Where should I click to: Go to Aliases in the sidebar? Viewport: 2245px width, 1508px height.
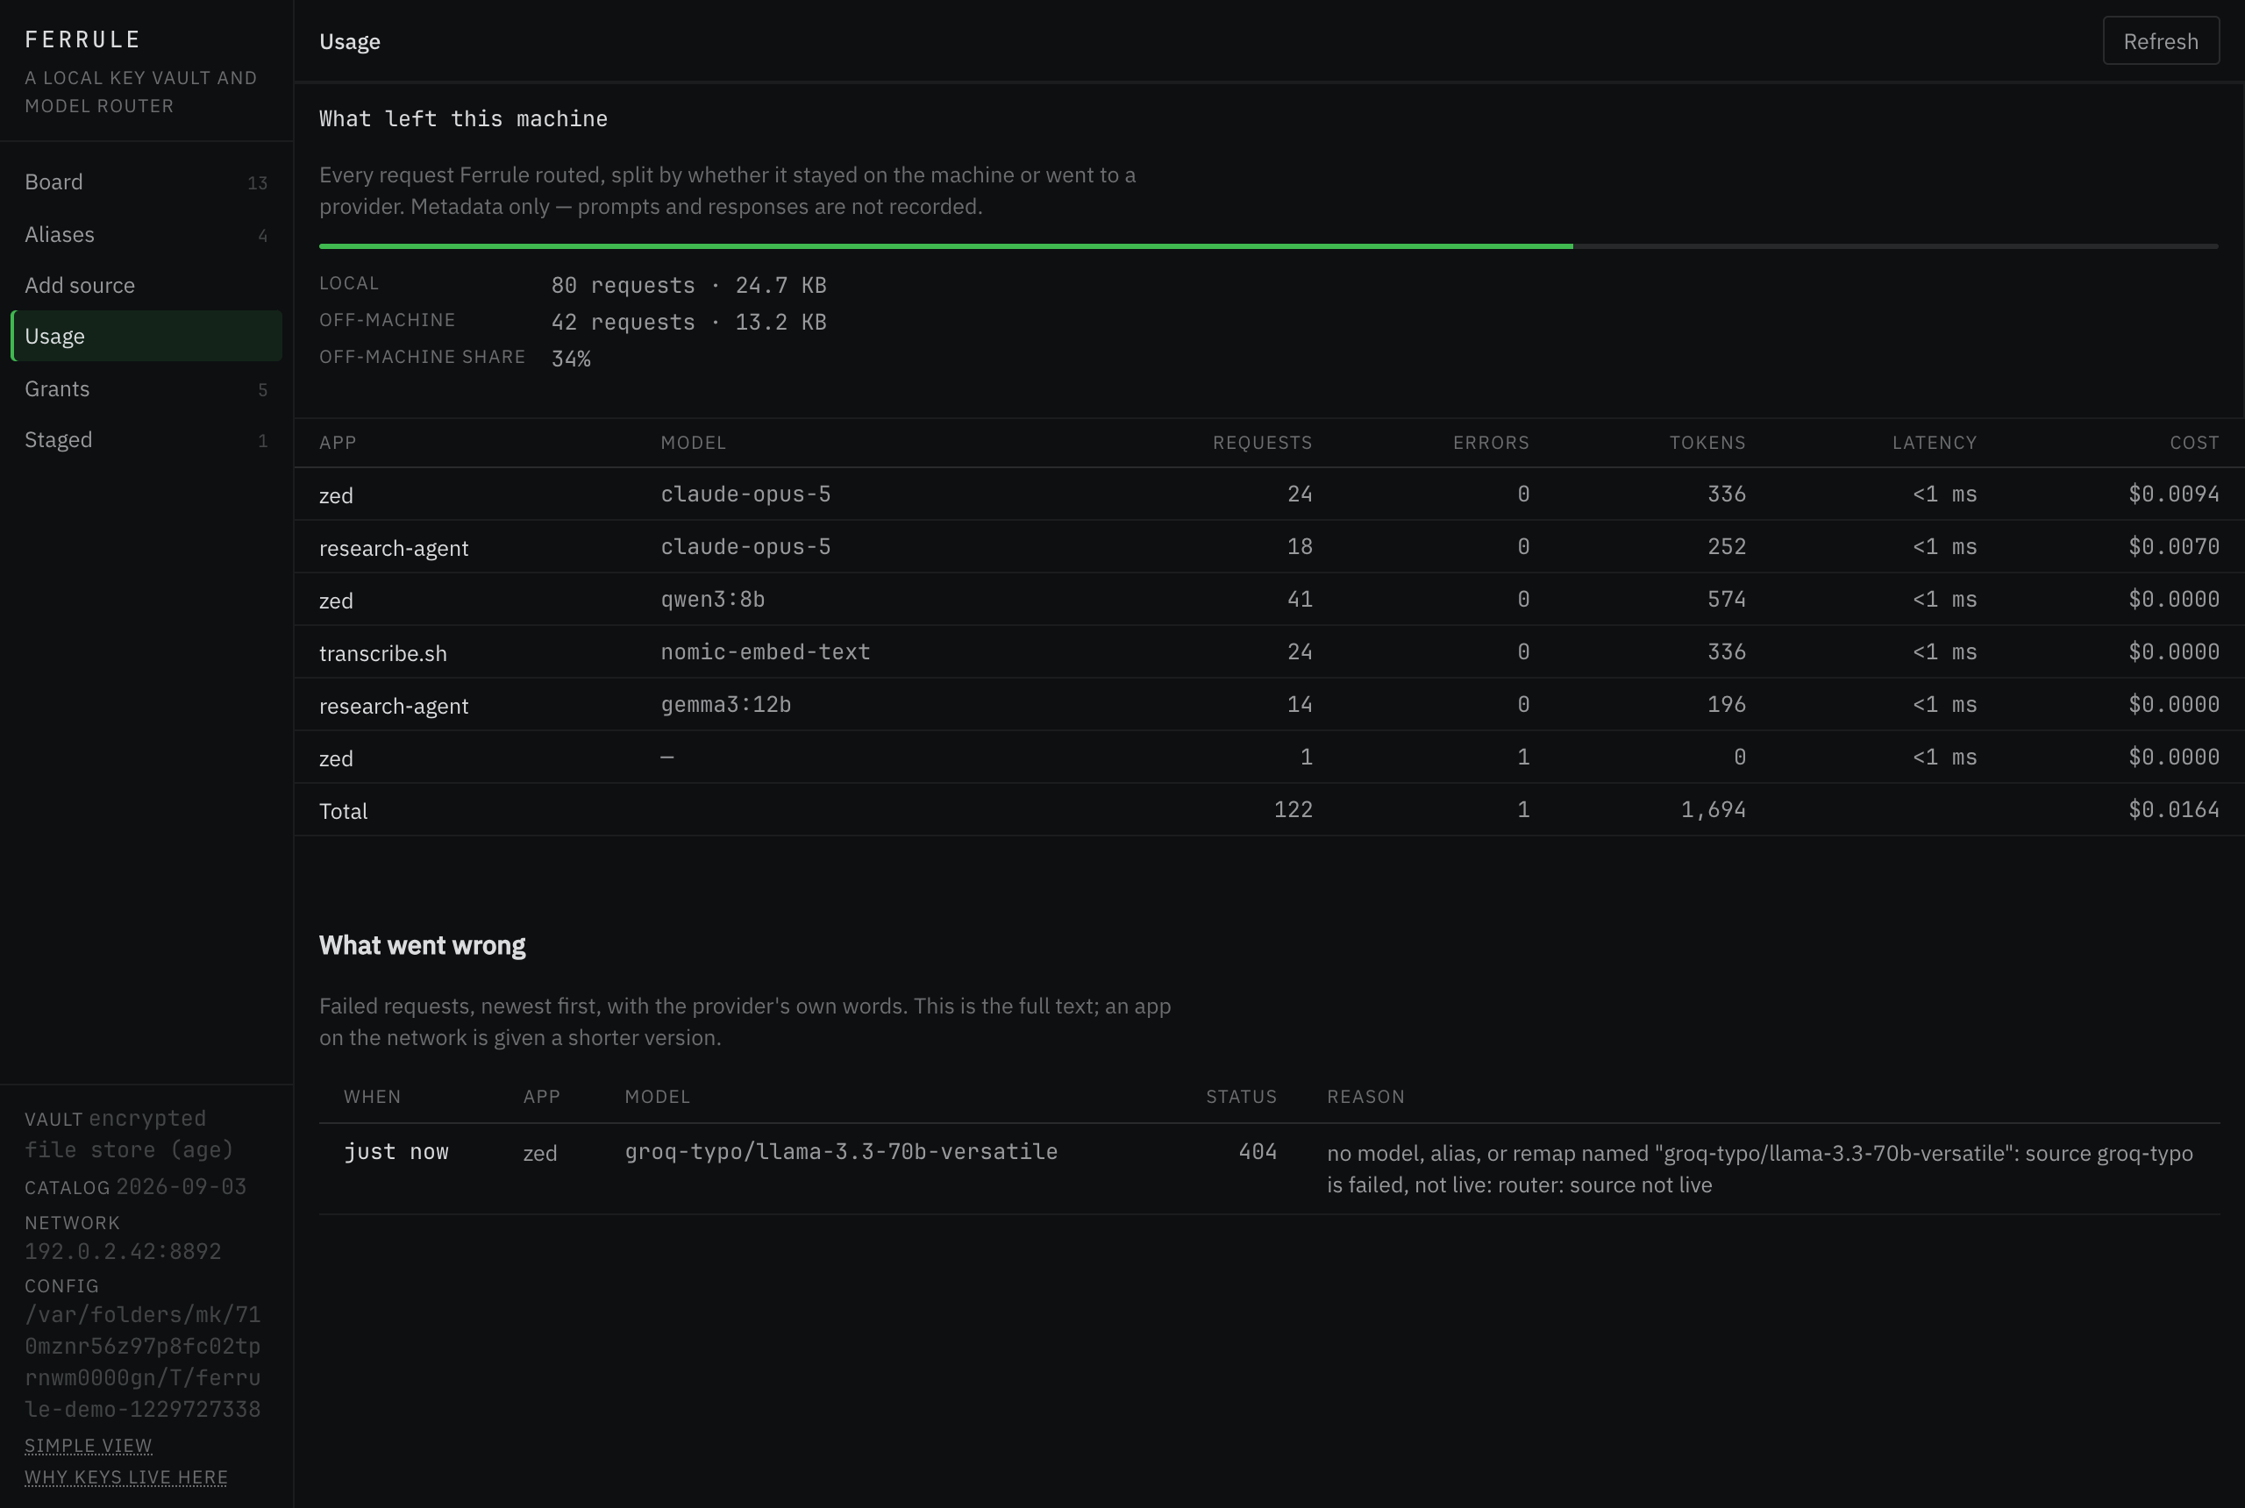146,234
